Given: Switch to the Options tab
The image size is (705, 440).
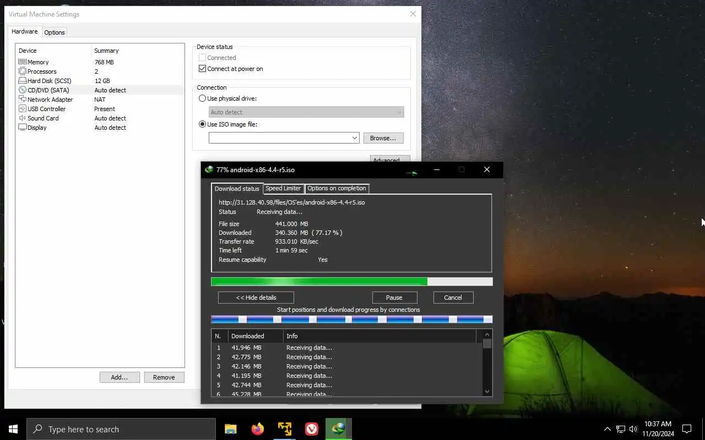Looking at the screenshot, I should click(55, 32).
